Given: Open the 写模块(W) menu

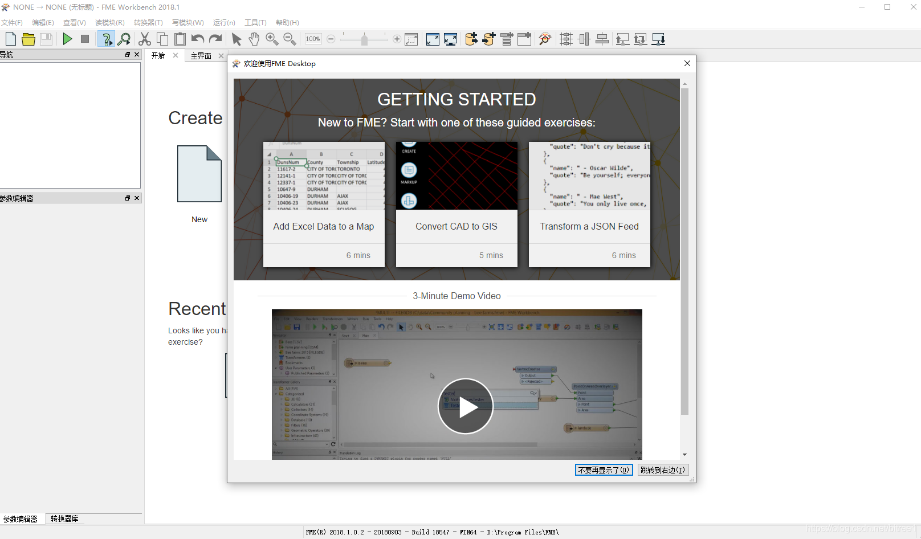Looking at the screenshot, I should (188, 23).
